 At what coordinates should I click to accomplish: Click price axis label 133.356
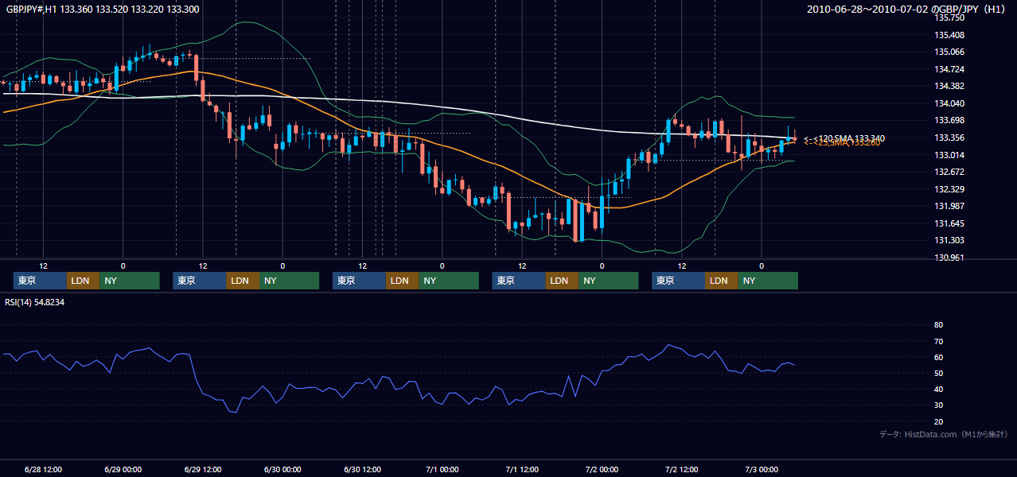pyautogui.click(x=949, y=138)
